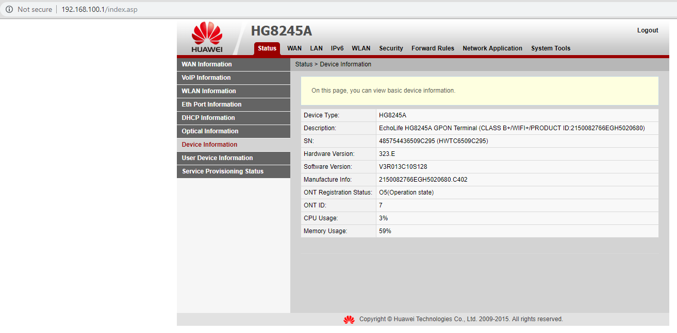This screenshot has height=333, width=677.
Task: Click the hardware version value 323.E
Action: [x=387, y=154]
